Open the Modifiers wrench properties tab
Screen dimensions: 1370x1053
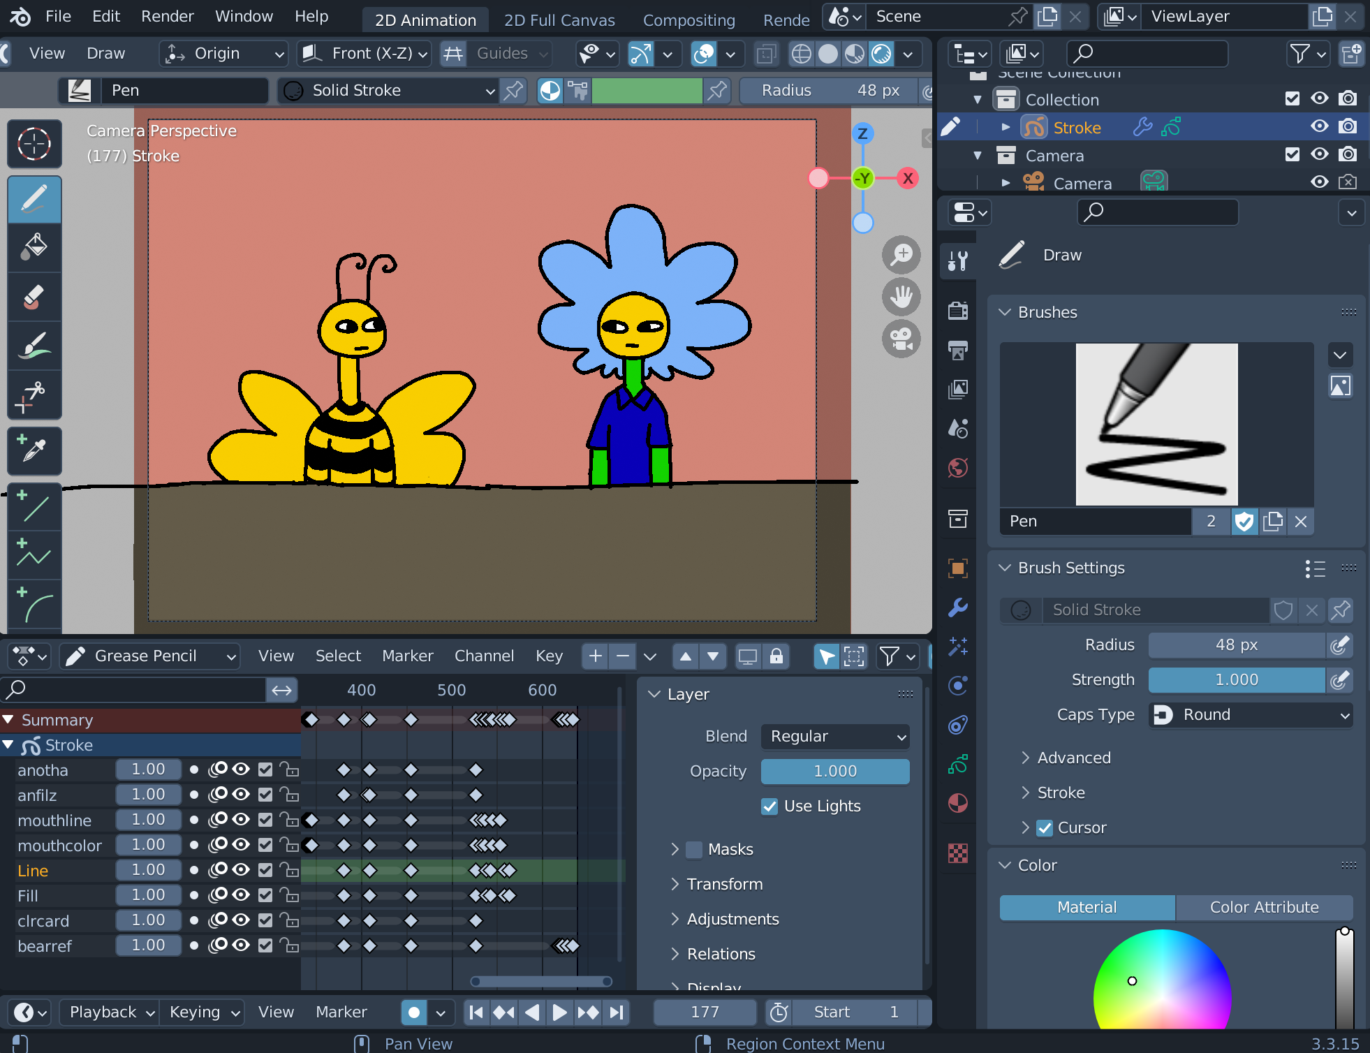point(958,607)
